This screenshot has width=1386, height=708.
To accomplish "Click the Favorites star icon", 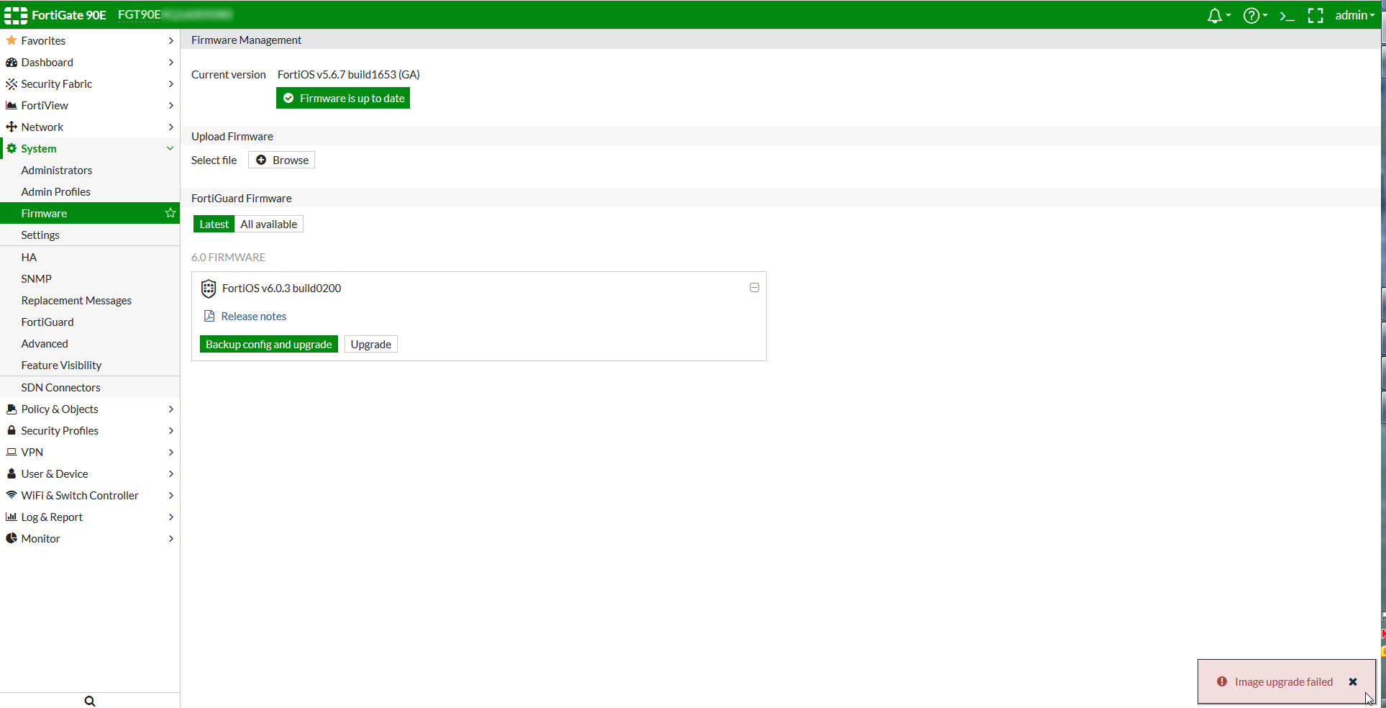I will [12, 40].
